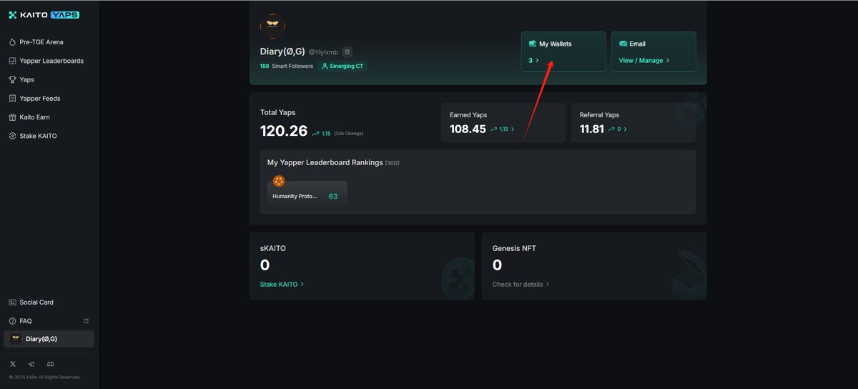
Task: Click the Yapper Feeds document icon
Action: coord(12,98)
